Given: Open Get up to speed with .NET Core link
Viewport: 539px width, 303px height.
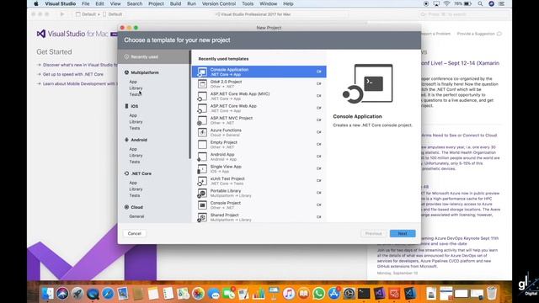Looking at the screenshot, I should pyautogui.click(x=73, y=74).
